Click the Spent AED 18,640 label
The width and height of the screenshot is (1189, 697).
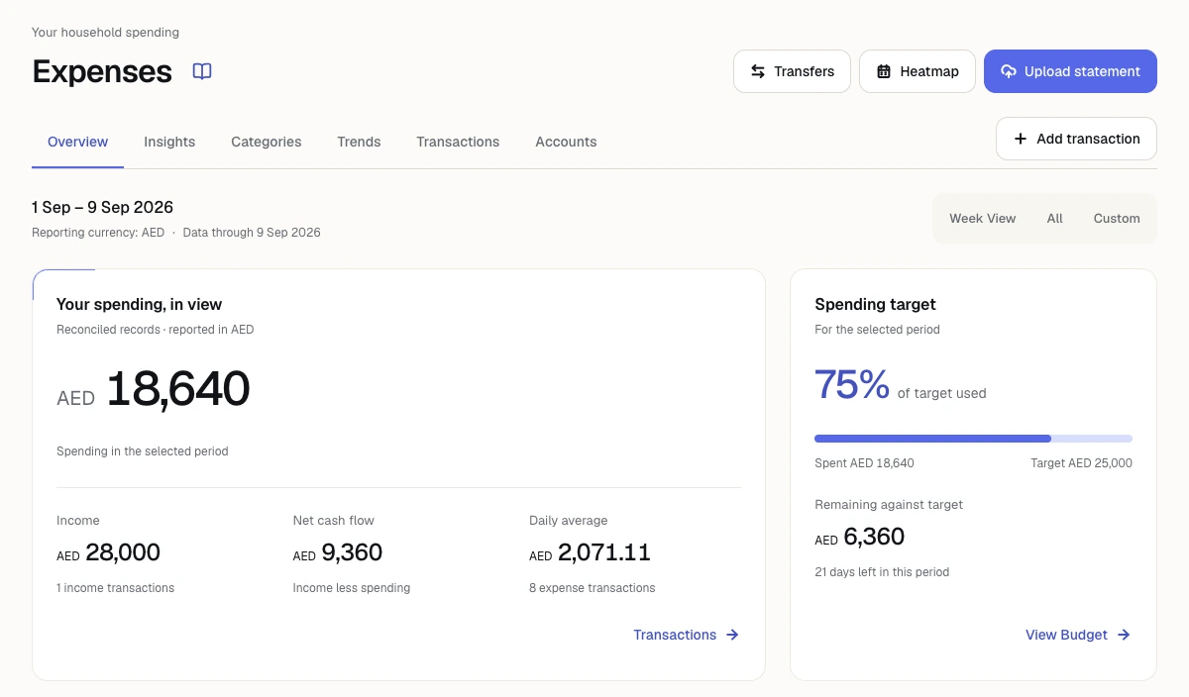tap(864, 462)
